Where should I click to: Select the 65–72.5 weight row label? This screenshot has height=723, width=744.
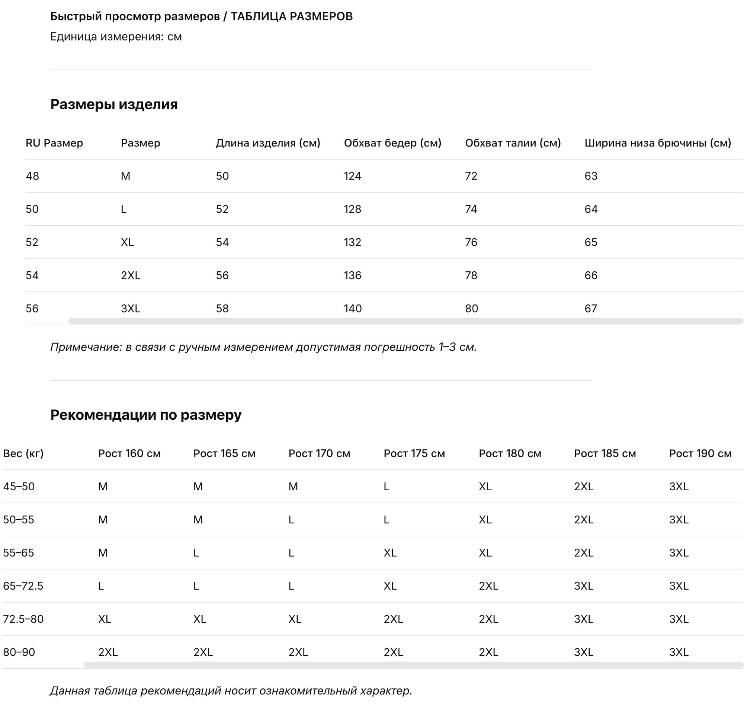(23, 586)
